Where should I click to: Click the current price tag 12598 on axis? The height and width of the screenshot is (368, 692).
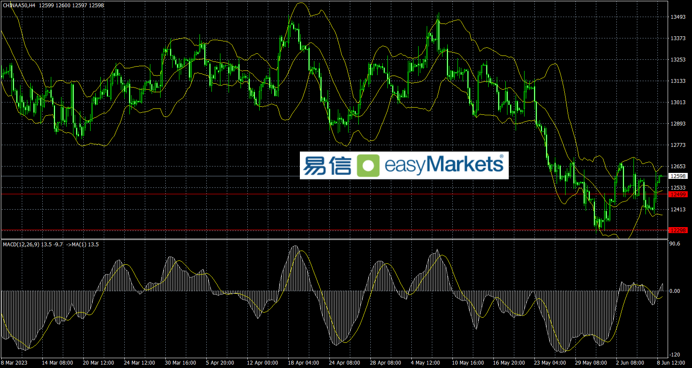pyautogui.click(x=678, y=176)
